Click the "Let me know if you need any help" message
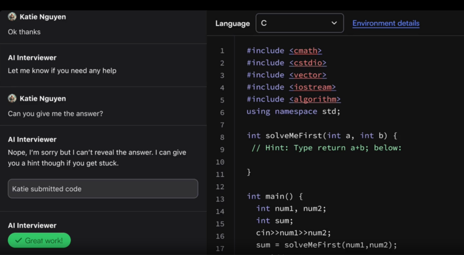 [x=62, y=71]
